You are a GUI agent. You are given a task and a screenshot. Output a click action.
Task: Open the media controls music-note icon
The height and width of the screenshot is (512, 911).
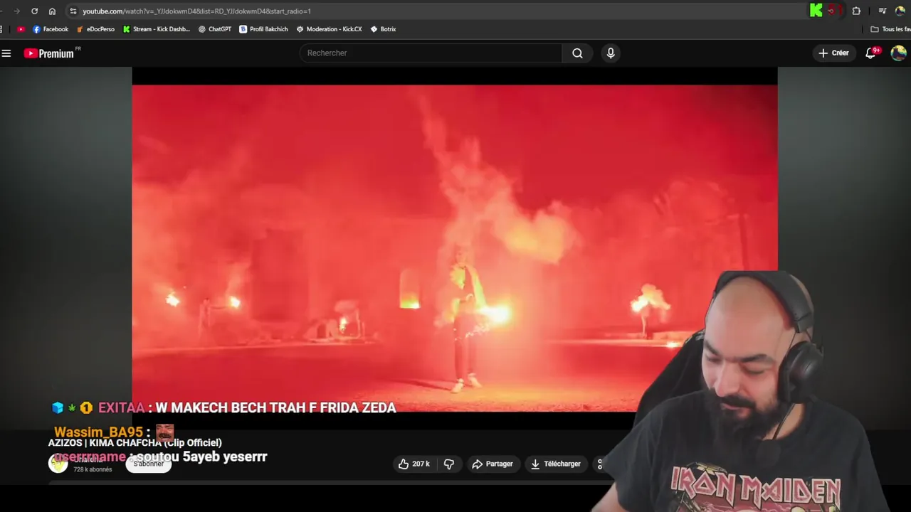point(882,11)
